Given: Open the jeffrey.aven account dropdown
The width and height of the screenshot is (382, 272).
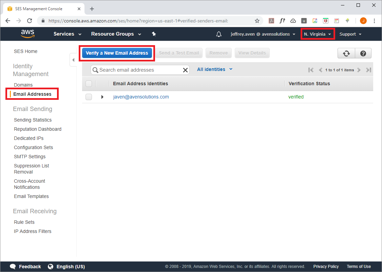Looking at the screenshot, I should point(263,34).
